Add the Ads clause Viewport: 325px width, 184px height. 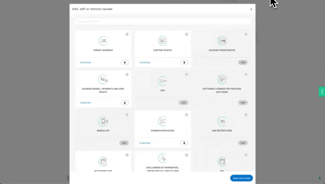click(183, 102)
